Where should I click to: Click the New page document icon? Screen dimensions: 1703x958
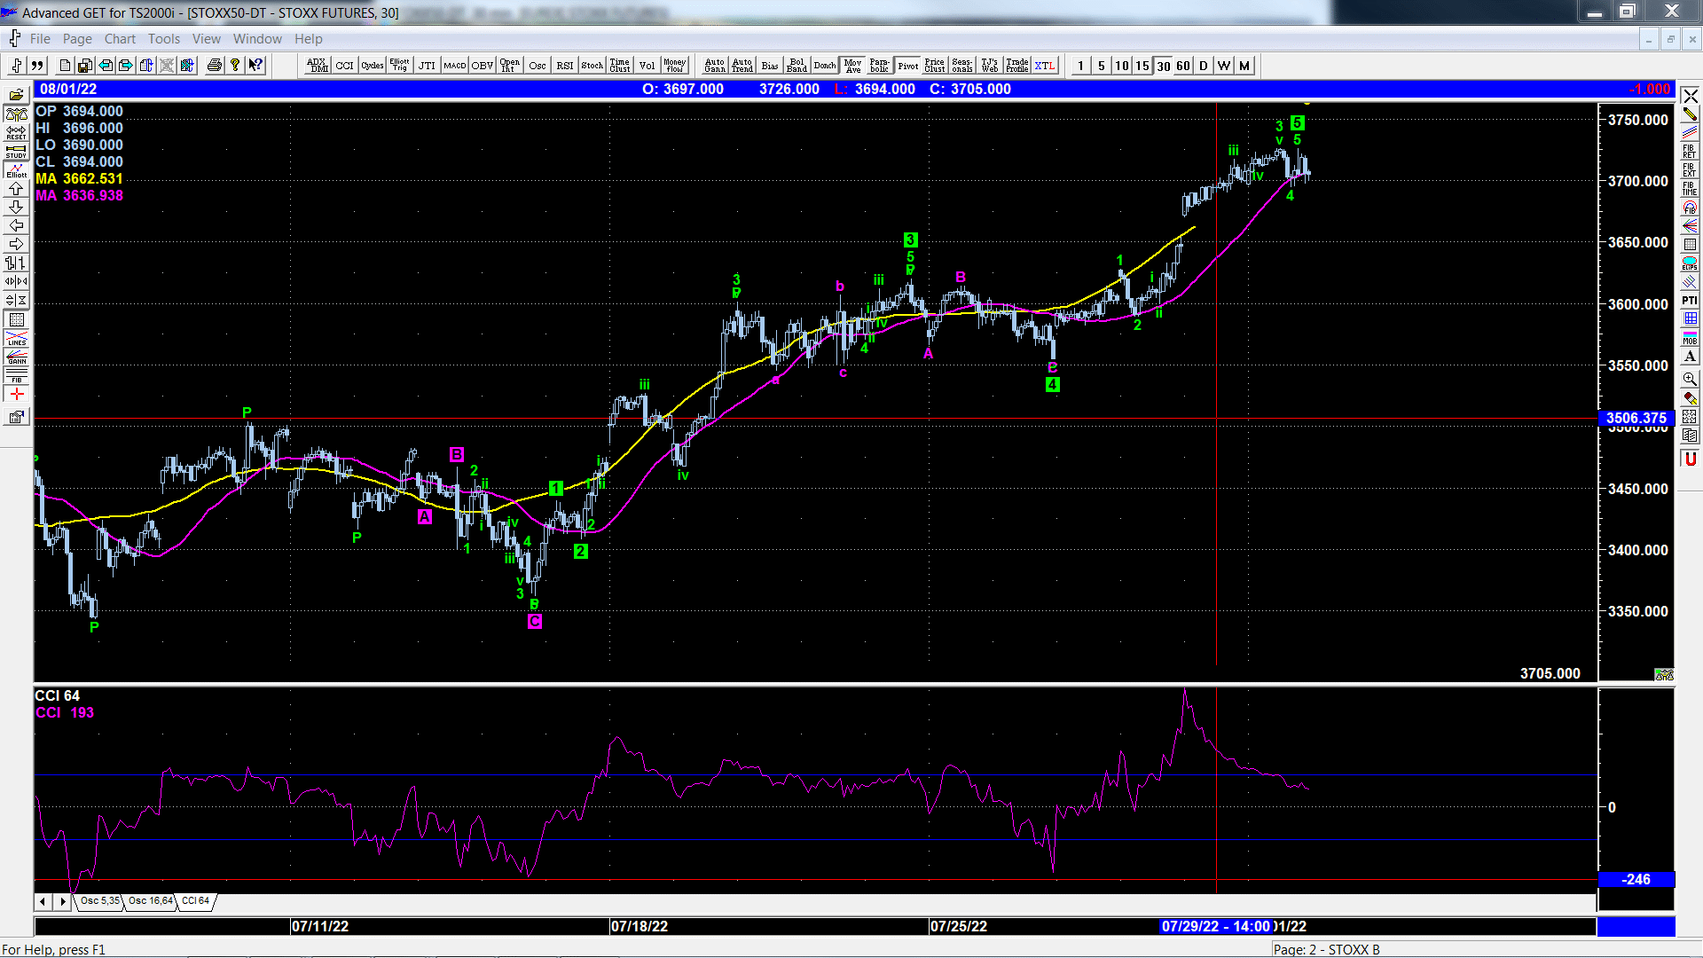tap(65, 66)
